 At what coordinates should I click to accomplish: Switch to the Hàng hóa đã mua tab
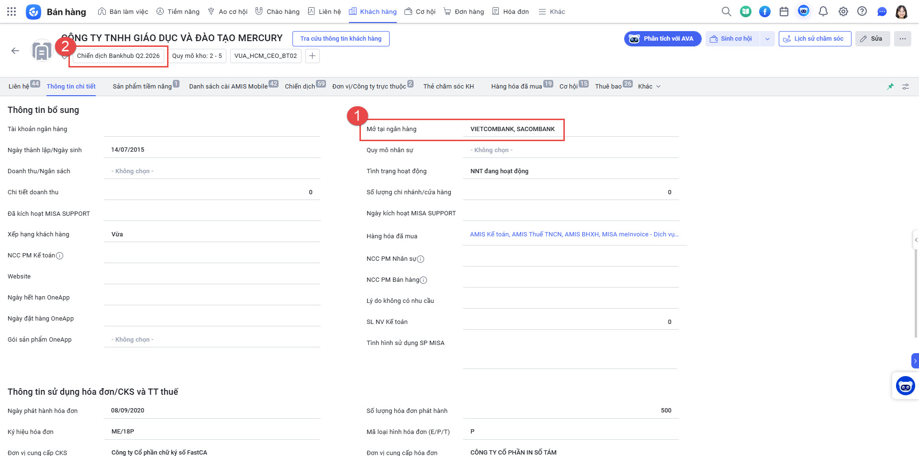[x=516, y=87]
